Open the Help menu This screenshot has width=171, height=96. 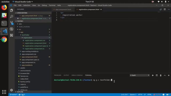pyautogui.click(x=59, y=5)
